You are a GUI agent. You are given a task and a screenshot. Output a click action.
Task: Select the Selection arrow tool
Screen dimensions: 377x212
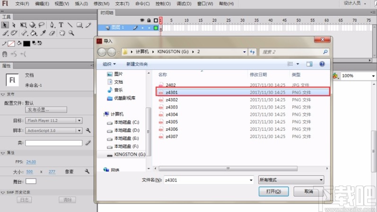5,25
